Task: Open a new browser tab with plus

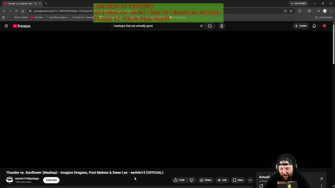Action: click(x=46, y=3)
